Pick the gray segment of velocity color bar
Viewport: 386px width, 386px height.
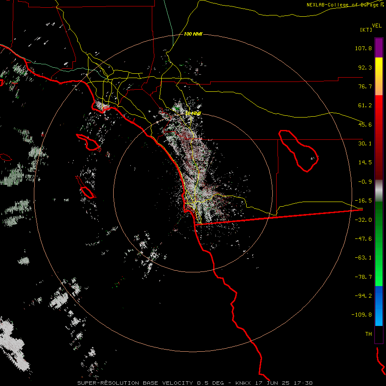pos(379,191)
